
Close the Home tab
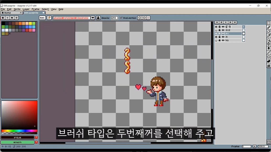pos(21,13)
